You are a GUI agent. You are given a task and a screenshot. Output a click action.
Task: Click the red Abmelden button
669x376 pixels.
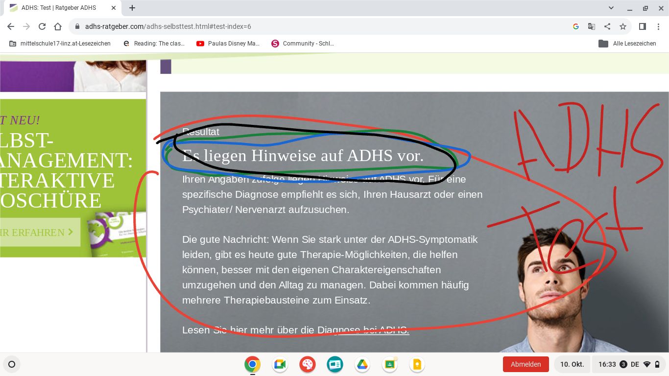pyautogui.click(x=526, y=364)
